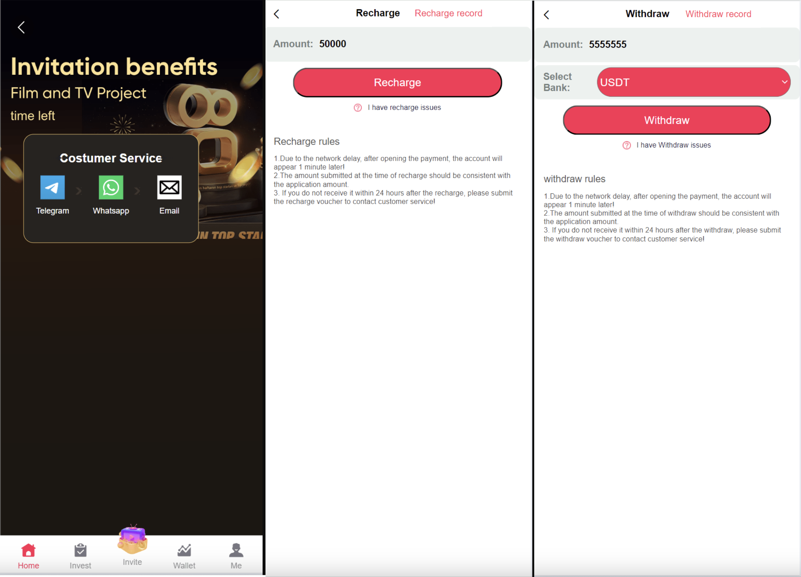The height and width of the screenshot is (577, 801).
Task: Navigate back from Recharge screen
Action: click(278, 14)
